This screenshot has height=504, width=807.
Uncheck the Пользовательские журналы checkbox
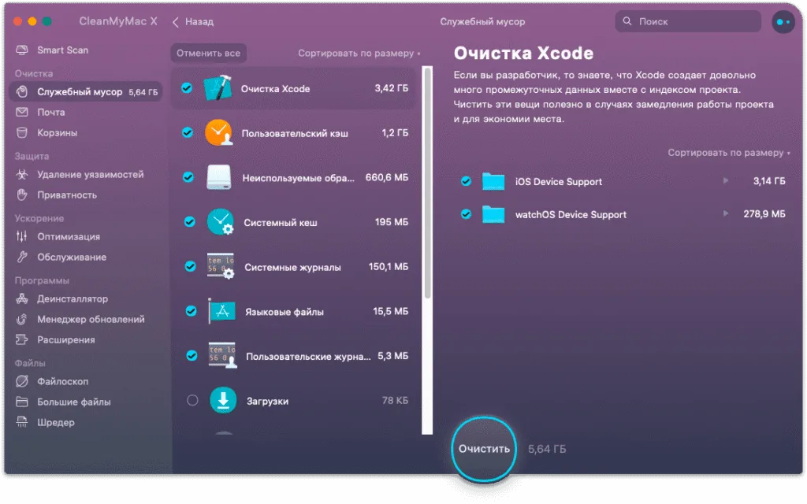coord(192,355)
